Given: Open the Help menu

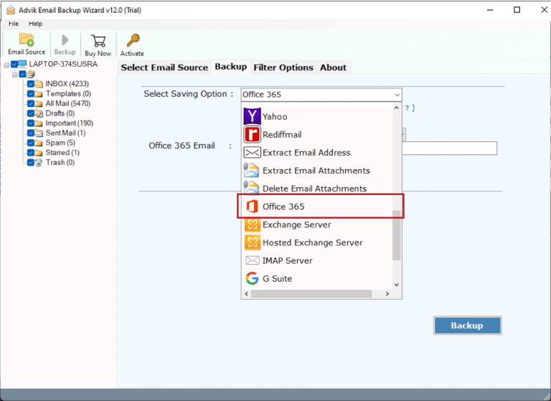Looking at the screenshot, I should [35, 24].
